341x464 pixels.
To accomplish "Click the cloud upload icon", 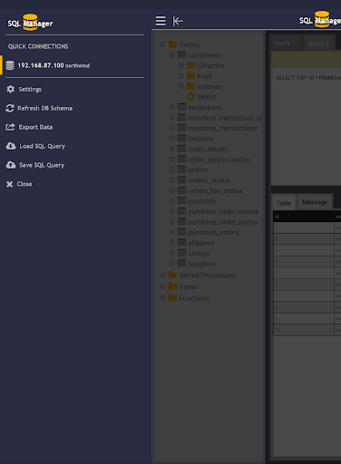I will (11, 165).
